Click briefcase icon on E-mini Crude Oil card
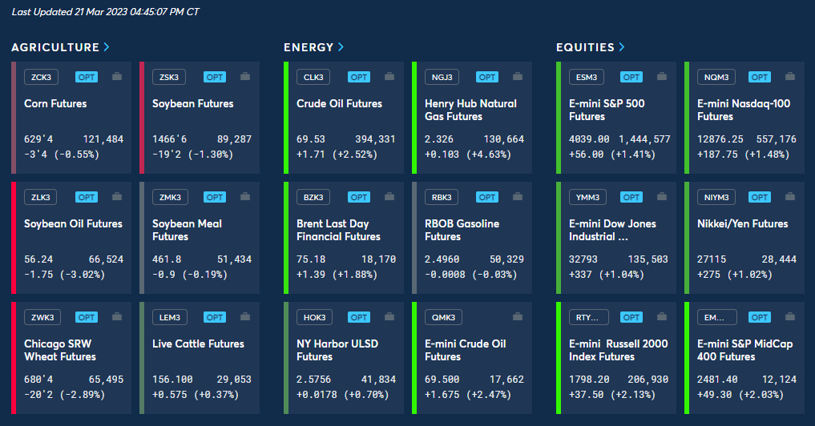 point(518,316)
